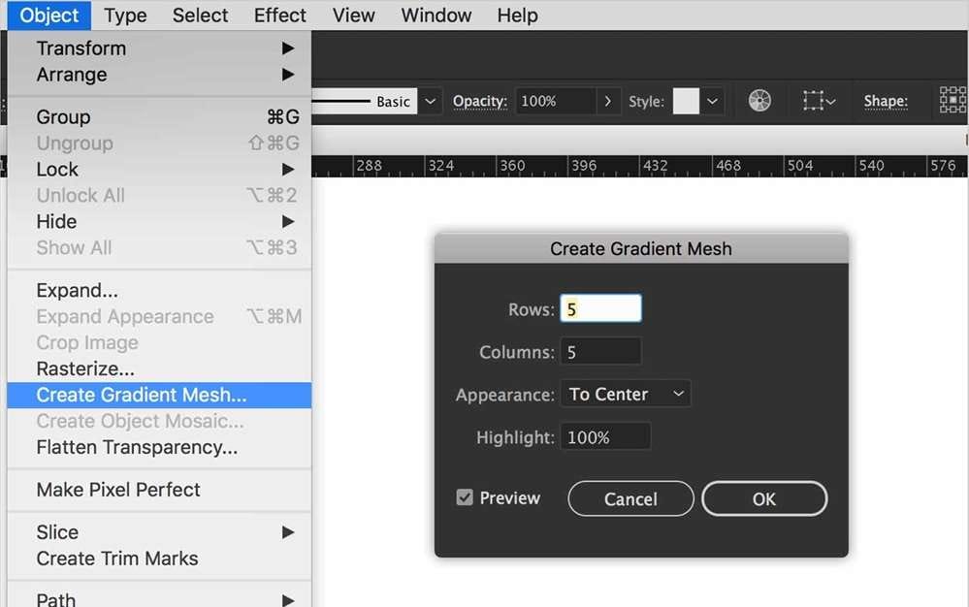Open the View menu
The height and width of the screenshot is (607, 969).
pyautogui.click(x=353, y=15)
